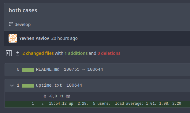This screenshot has height=113, width=190.
Task: Click the README.md change count '0'
Action: click(18, 69)
